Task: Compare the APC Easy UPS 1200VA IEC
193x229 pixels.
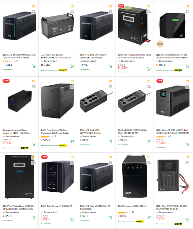Action: click(110, 163)
